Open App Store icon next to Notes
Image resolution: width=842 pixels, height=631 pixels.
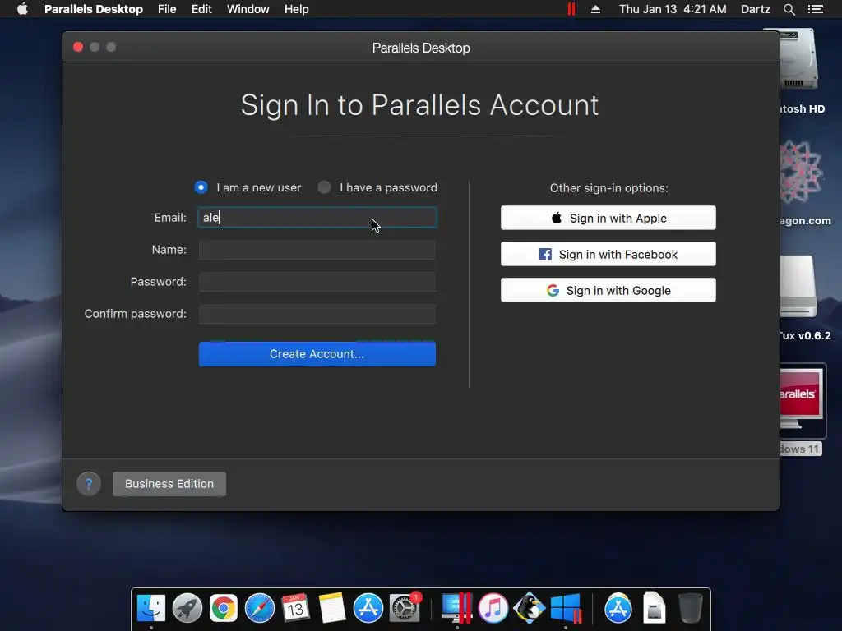coord(368,608)
